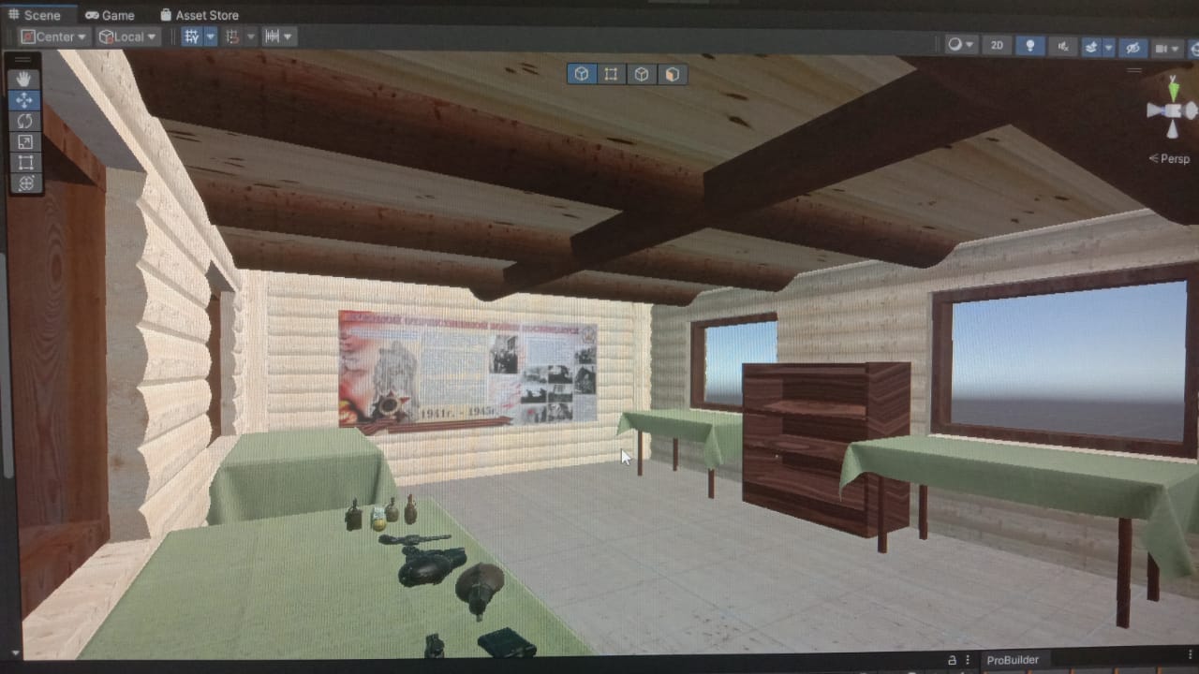Image resolution: width=1199 pixels, height=674 pixels.
Task: Click the Y axis on orientation gizmo
Action: tap(1174, 87)
